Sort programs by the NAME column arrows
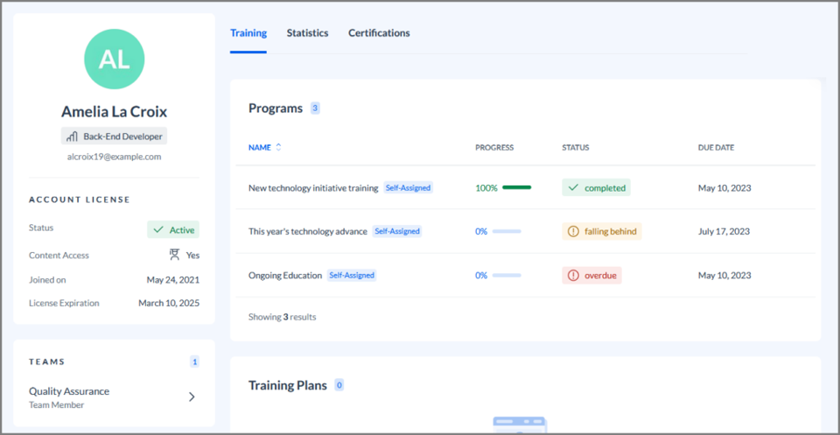 point(278,147)
